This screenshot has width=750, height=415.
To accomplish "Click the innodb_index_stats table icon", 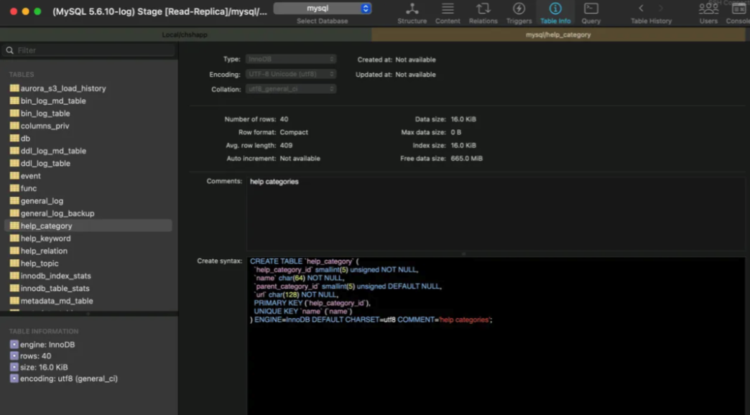I will tap(14, 276).
